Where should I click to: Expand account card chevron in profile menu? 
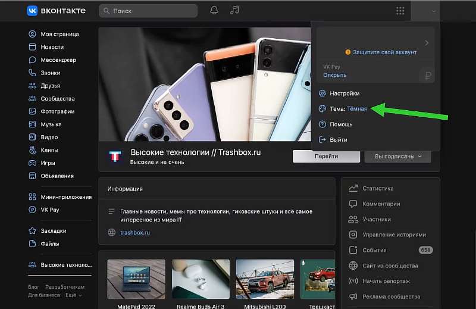427,43
